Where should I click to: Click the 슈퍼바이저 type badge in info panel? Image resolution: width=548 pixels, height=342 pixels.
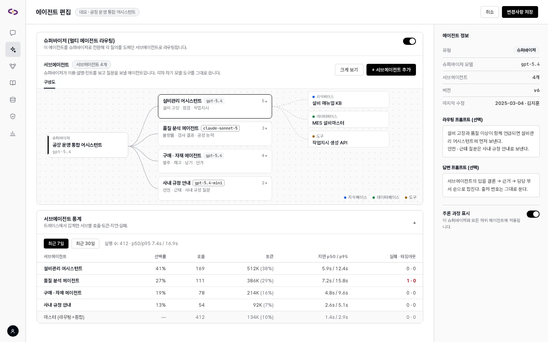click(x=526, y=50)
